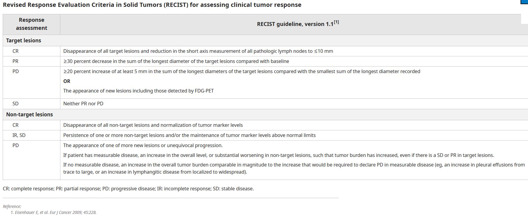The width and height of the screenshot is (528, 216).
Task: Click "Disappearance of all non-target lesions" text
Action: [153, 125]
